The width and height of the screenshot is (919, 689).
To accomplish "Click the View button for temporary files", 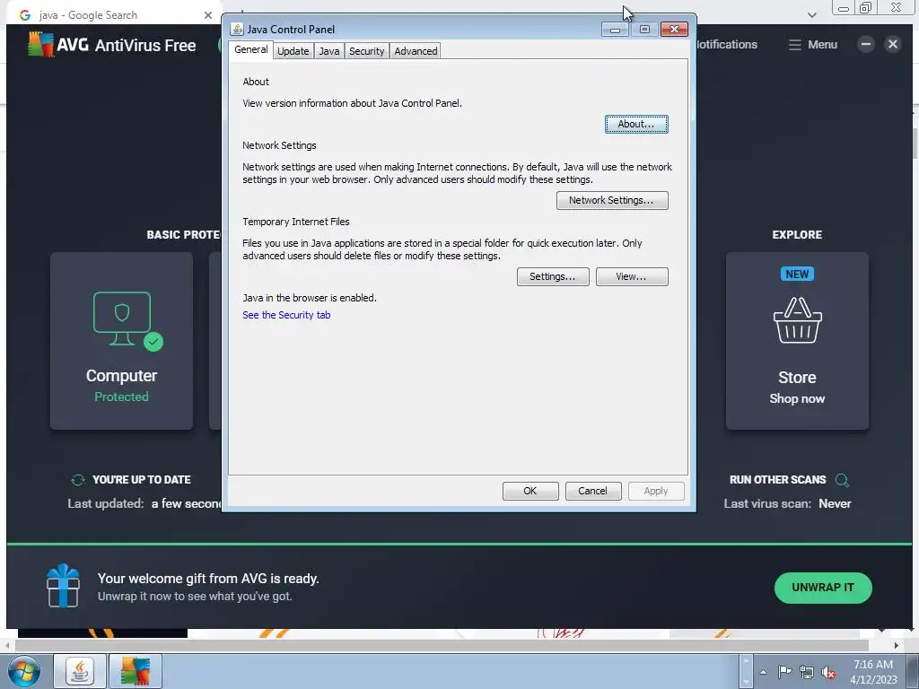I will click(632, 276).
